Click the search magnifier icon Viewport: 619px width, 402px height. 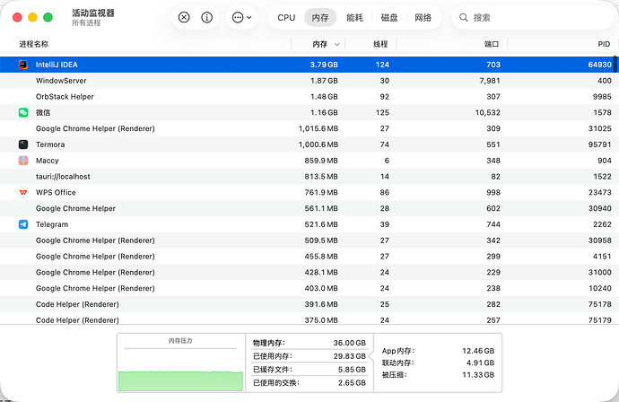pyautogui.click(x=464, y=17)
